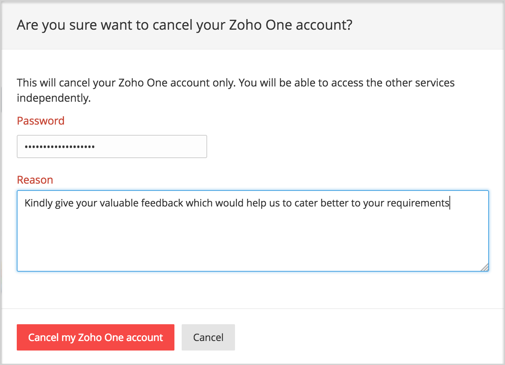Click the Password field label
This screenshot has width=505, height=365.
[41, 121]
